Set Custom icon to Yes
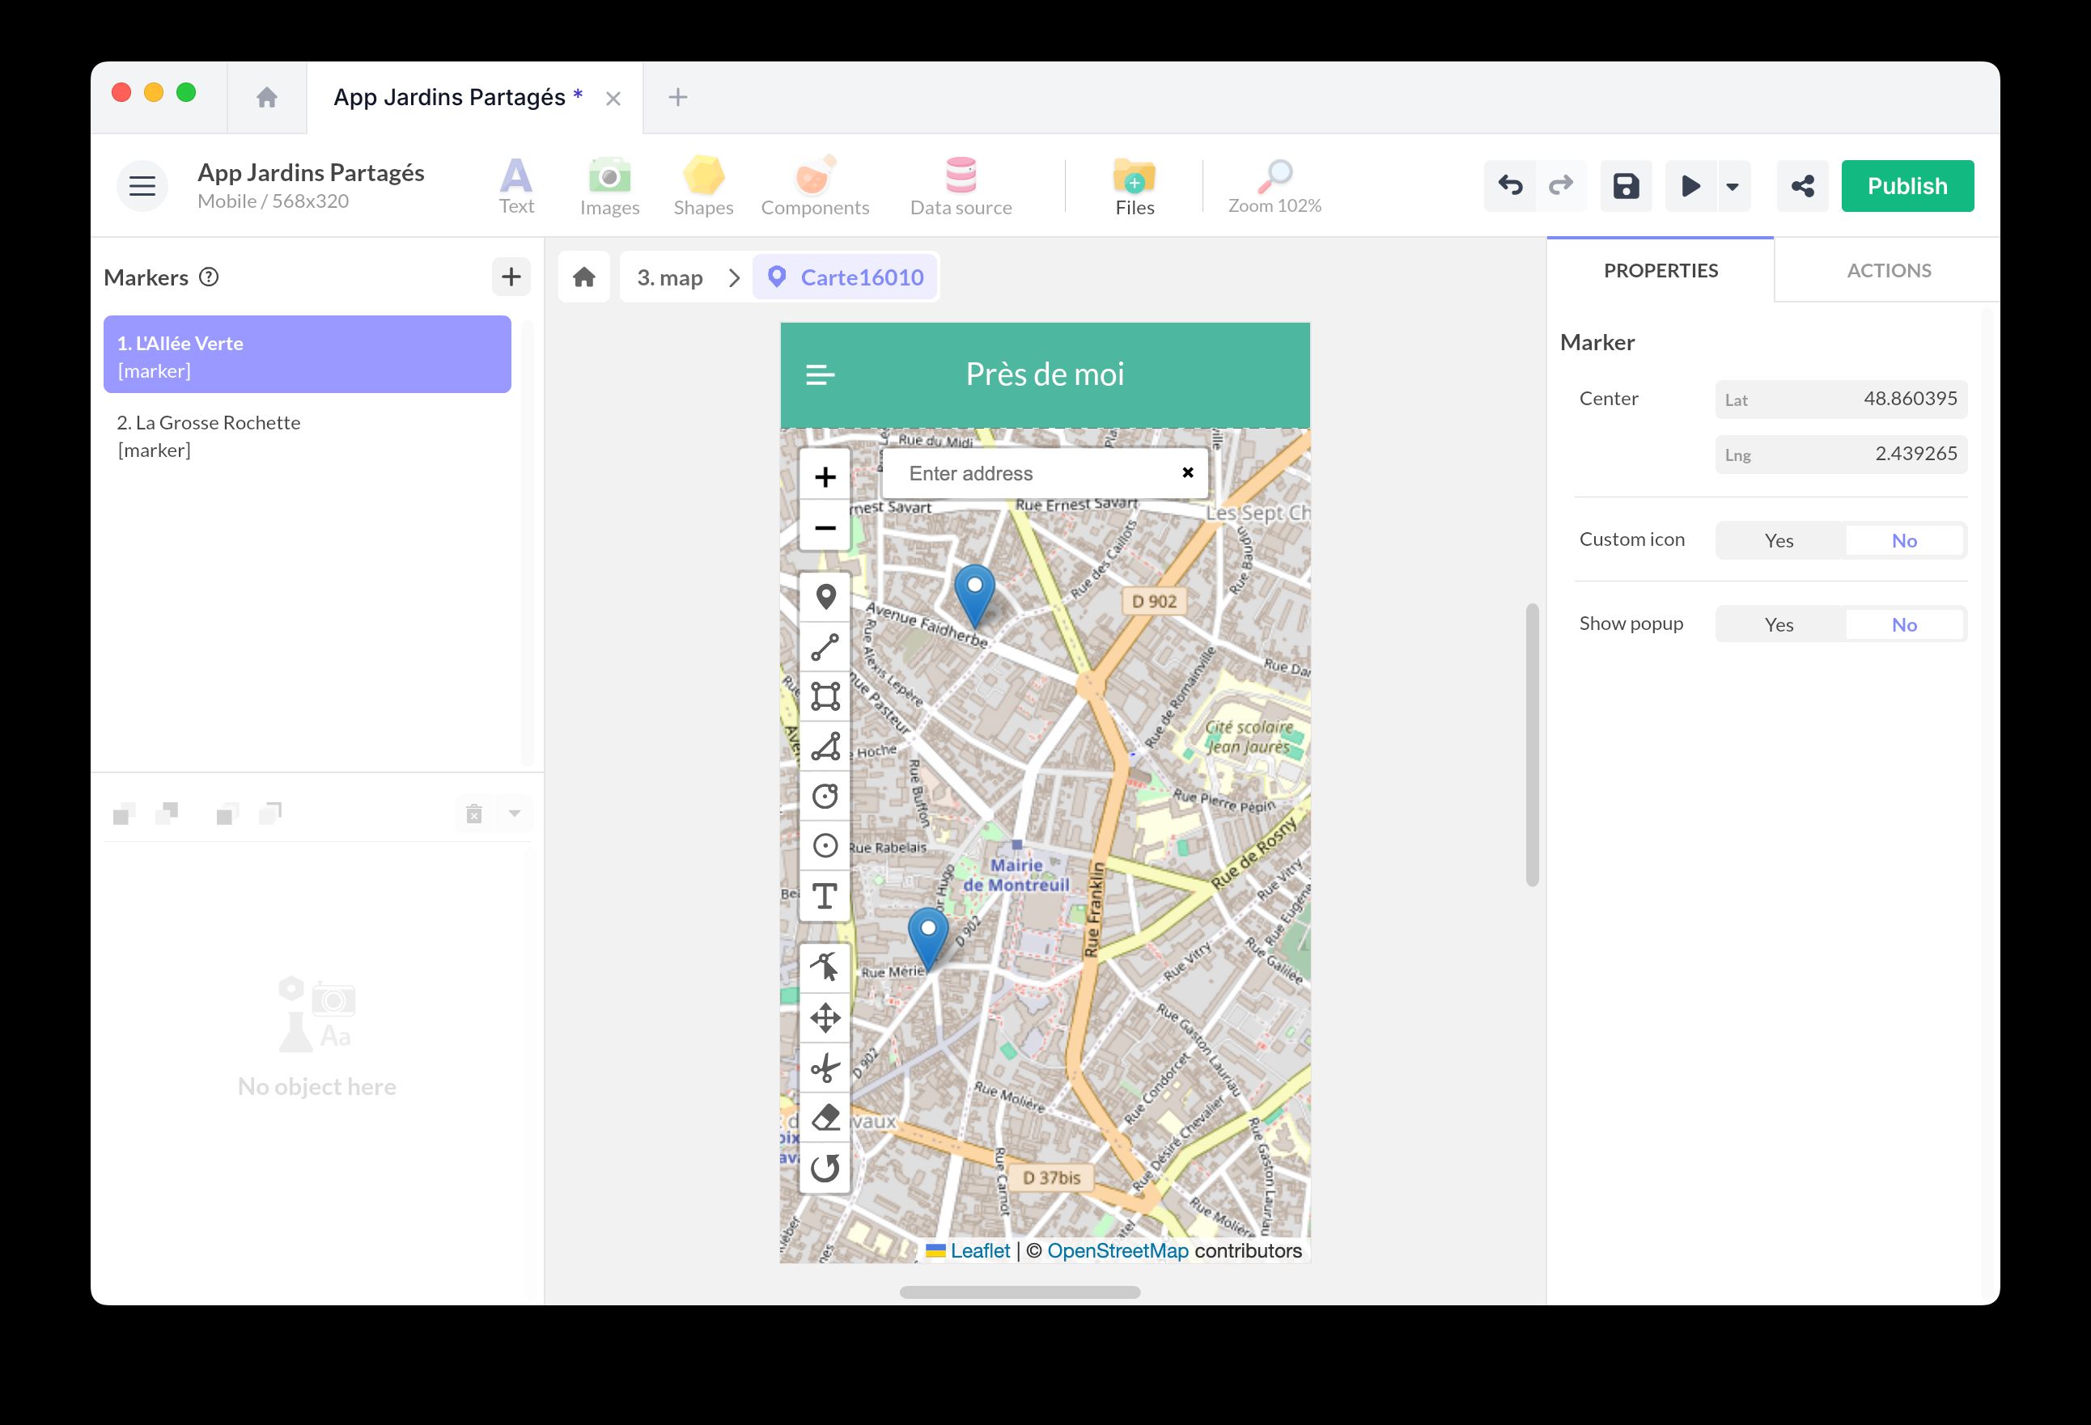2091x1425 pixels. (x=1779, y=540)
